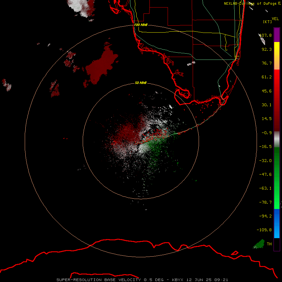The width and height of the screenshot is (282, 282).
Task: Click the 14.5 scale value
Action: coord(267,119)
